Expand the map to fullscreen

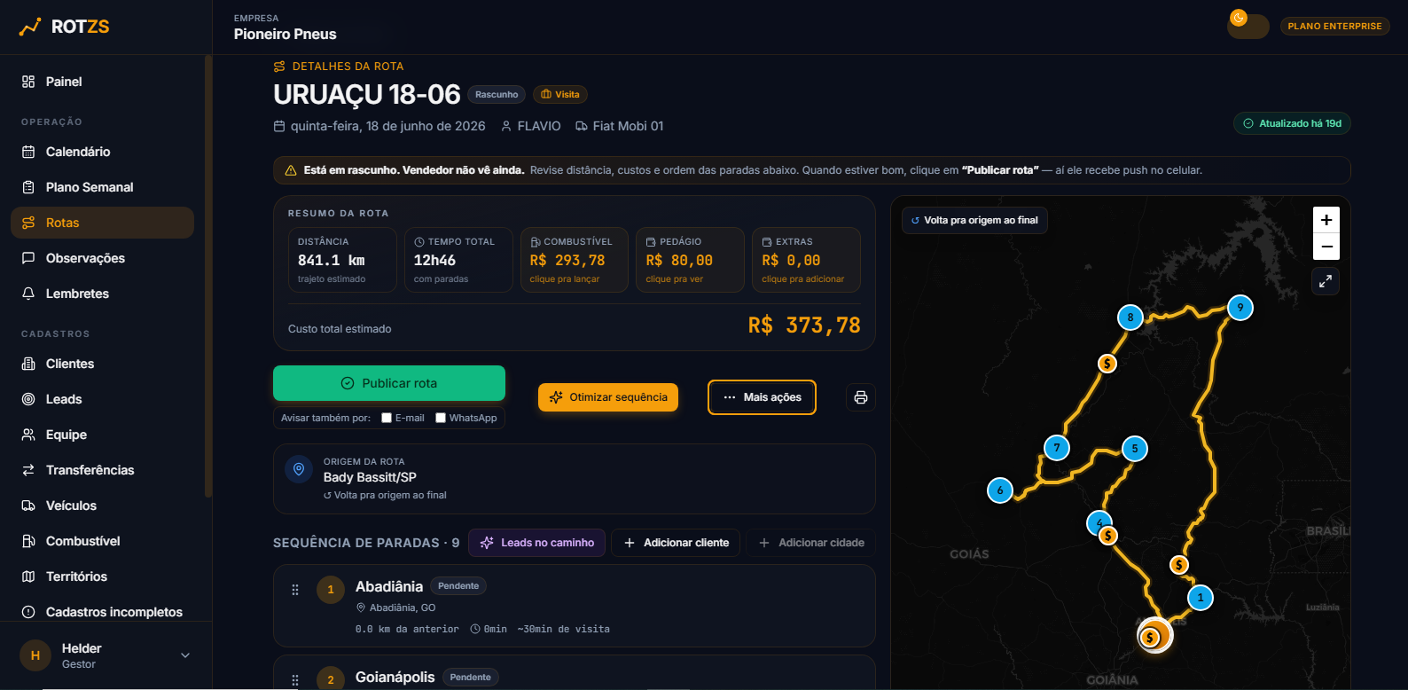tap(1326, 281)
